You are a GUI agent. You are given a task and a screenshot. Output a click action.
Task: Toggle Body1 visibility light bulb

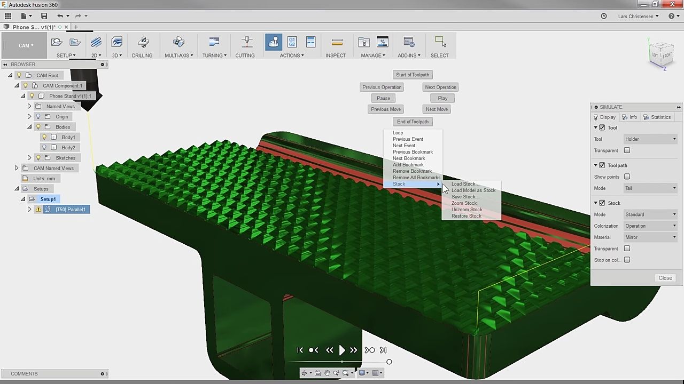44,137
